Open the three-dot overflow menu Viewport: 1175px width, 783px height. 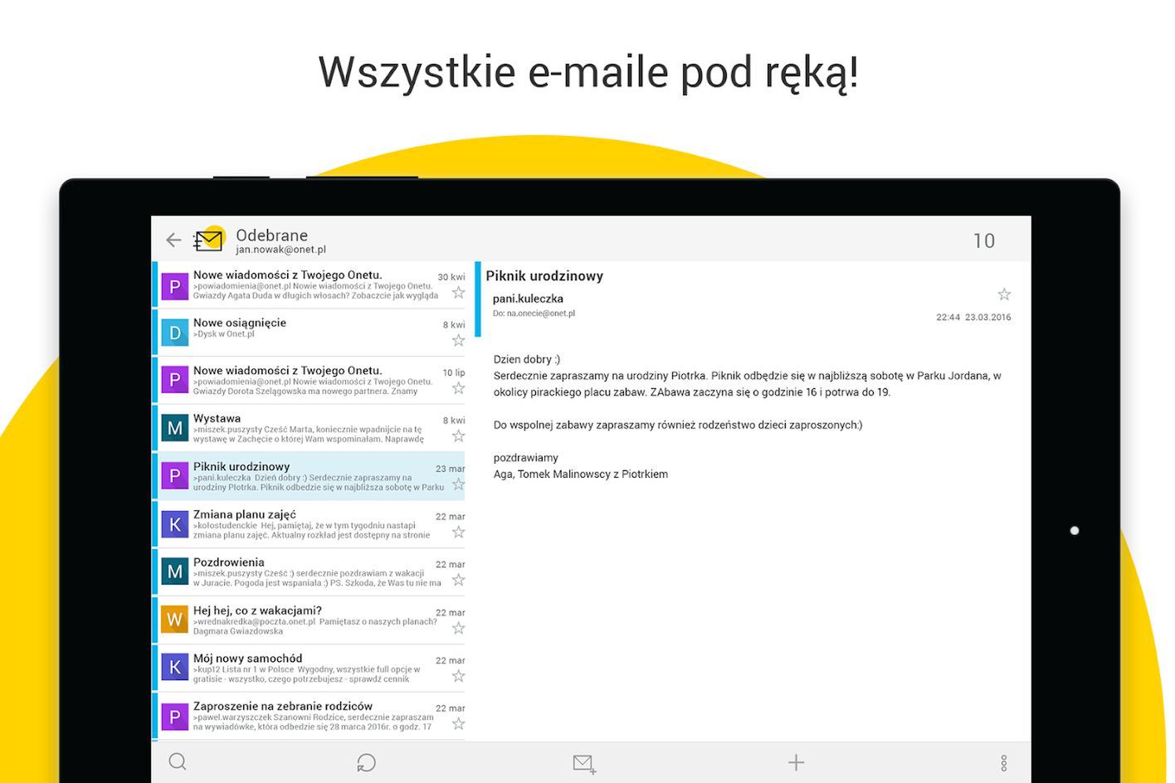1003,763
